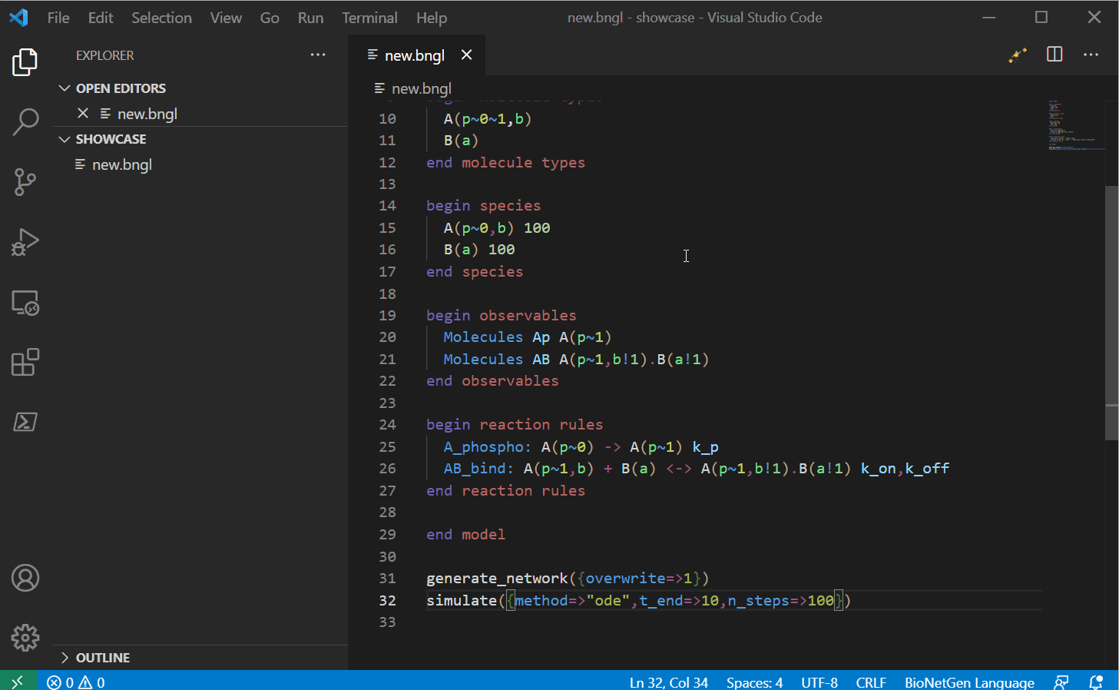This screenshot has height=690, width=1119.
Task: Click 'generate_network' on line 31
Action: (497, 578)
